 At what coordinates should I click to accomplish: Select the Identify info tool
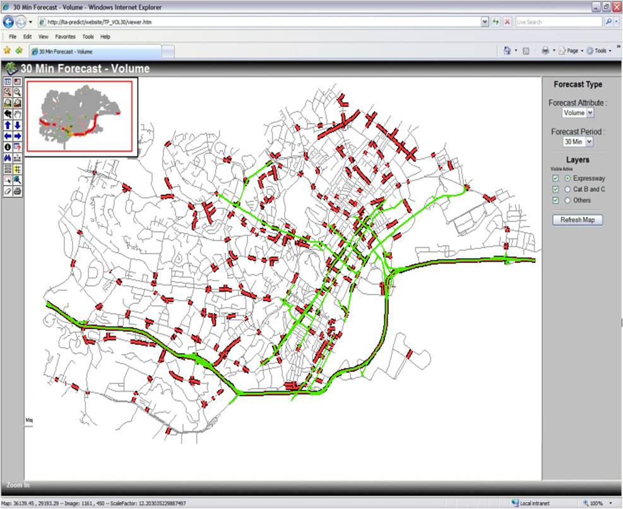coord(8,147)
